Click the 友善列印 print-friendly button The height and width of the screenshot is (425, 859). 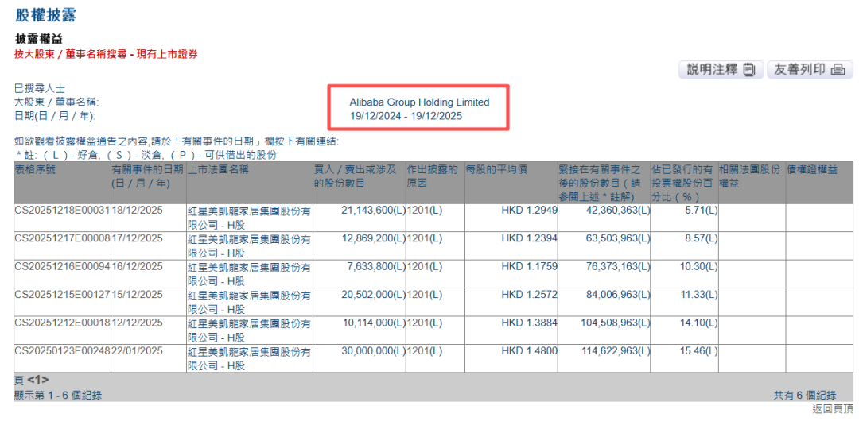coord(810,69)
